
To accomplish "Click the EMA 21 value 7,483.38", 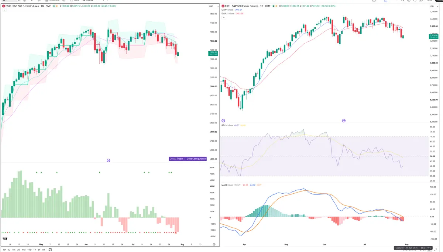I will pos(239,14).
